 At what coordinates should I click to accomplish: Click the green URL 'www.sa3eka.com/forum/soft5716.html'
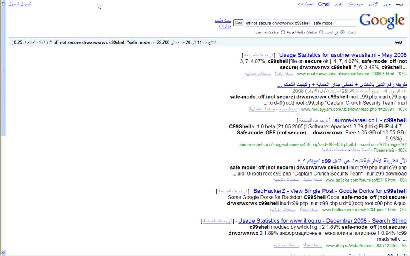coord(361,180)
